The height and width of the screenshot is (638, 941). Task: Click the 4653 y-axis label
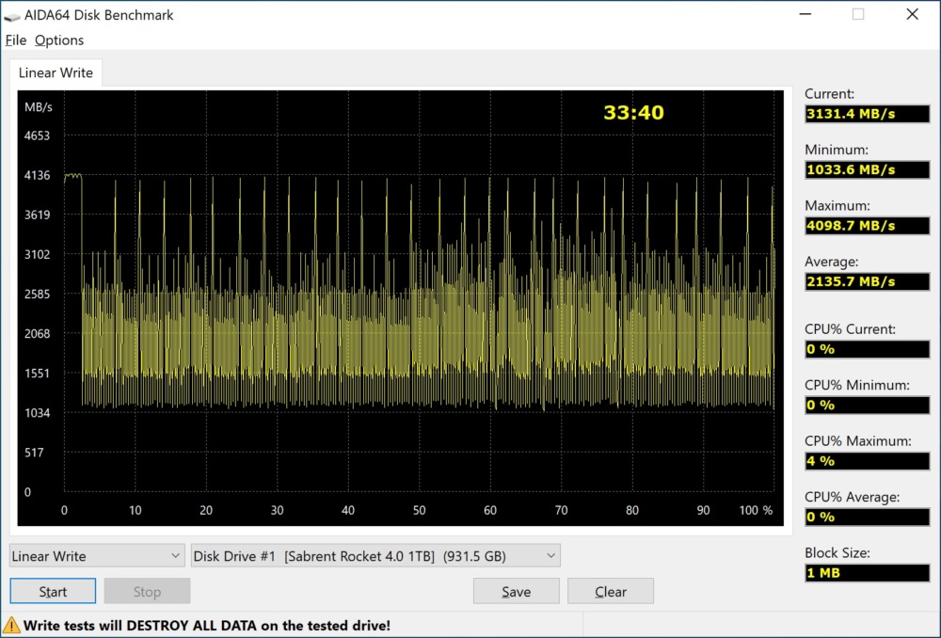pyautogui.click(x=38, y=136)
